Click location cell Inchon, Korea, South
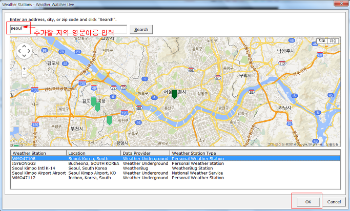 coord(90,178)
